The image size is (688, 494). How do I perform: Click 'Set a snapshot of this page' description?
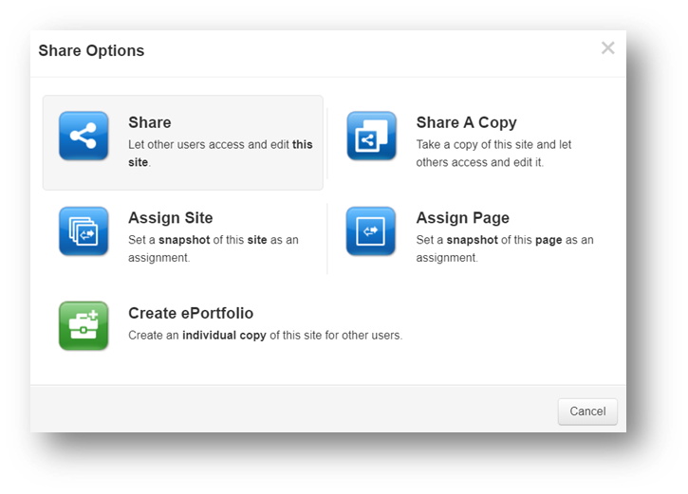505,248
